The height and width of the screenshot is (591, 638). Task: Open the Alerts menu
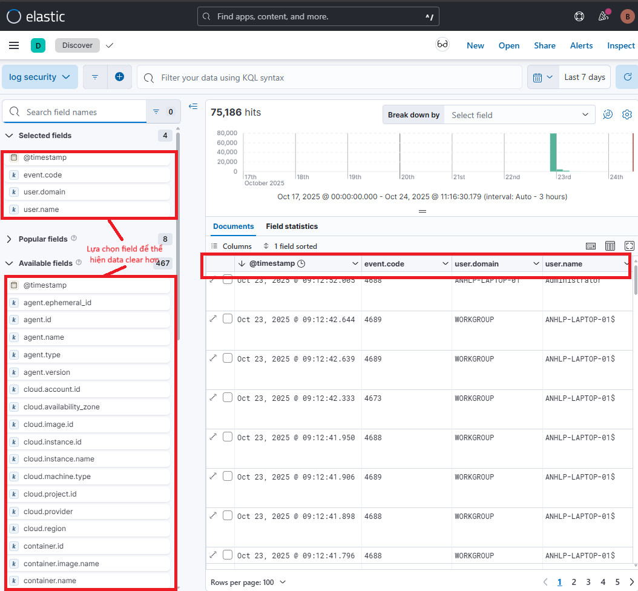tap(581, 45)
